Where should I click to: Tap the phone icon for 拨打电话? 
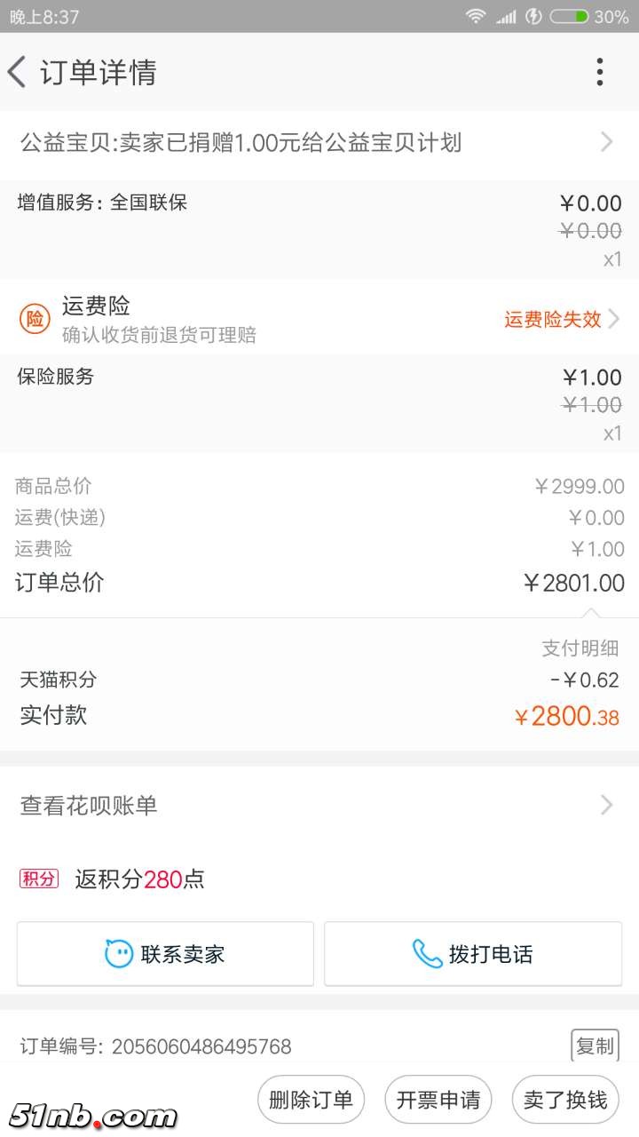[x=427, y=954]
